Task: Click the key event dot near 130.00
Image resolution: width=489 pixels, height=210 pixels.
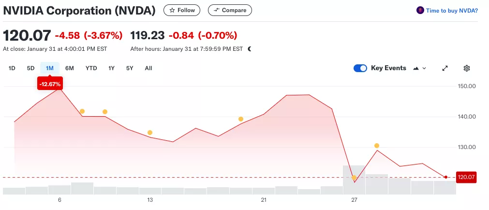Action: click(x=376, y=146)
